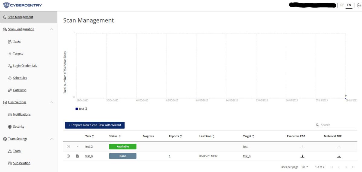Click the Security shield icon
Image resolution: width=362 pixels, height=172 pixels.
point(10,127)
